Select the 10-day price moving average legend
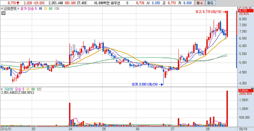 40,9
